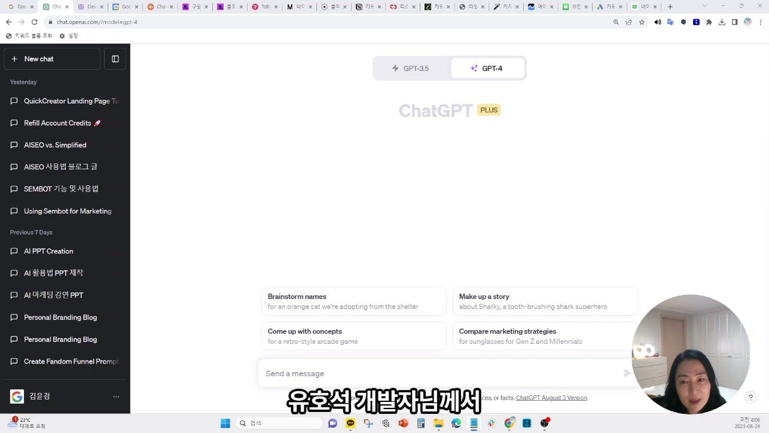Screen dimensions: 769x433
Task: Open the Extensions puzzle piece menu
Action: [709, 22]
